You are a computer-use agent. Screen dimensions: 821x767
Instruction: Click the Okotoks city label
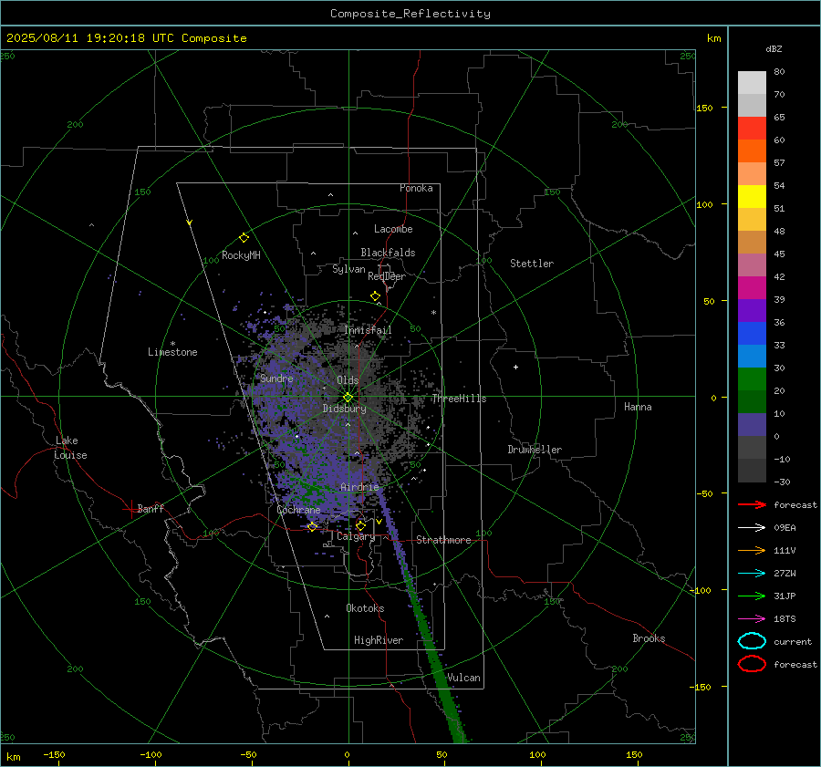pyautogui.click(x=365, y=608)
